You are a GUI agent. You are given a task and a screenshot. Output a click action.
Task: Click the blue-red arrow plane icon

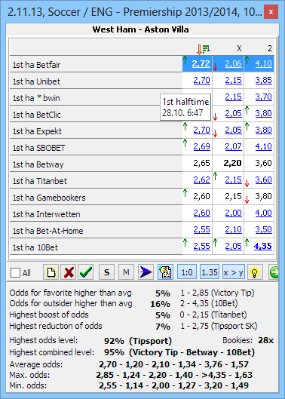(146, 272)
